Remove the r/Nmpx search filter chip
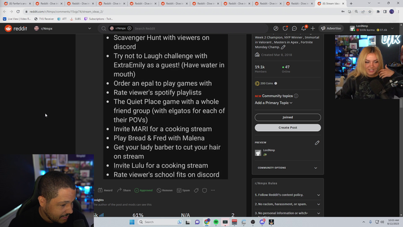Screen dimensions: 403x227 pyautogui.click(x=129, y=28)
